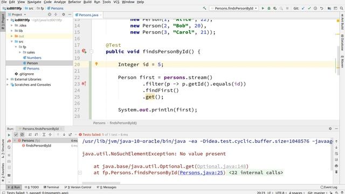Toggle the Favorites tool window sidebar tab

3,172
